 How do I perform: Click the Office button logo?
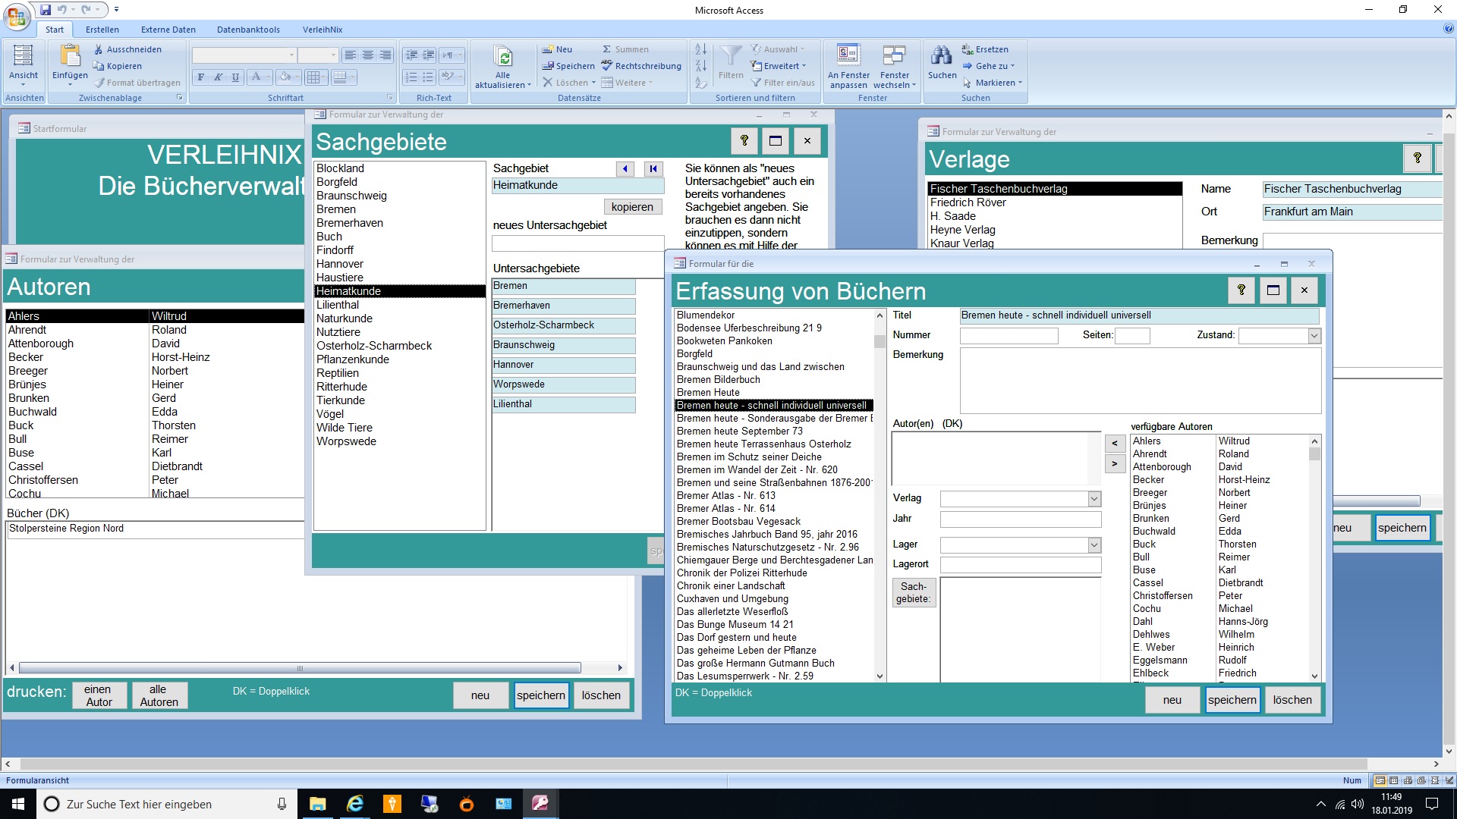17,16
